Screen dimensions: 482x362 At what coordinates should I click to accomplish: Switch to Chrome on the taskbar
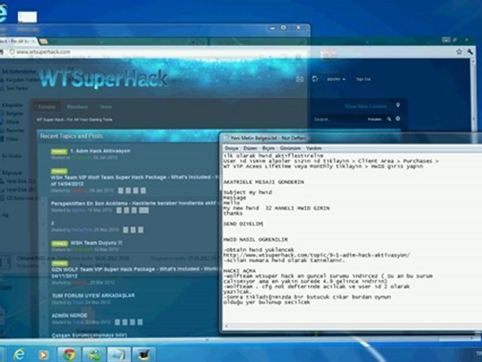(x=69, y=354)
